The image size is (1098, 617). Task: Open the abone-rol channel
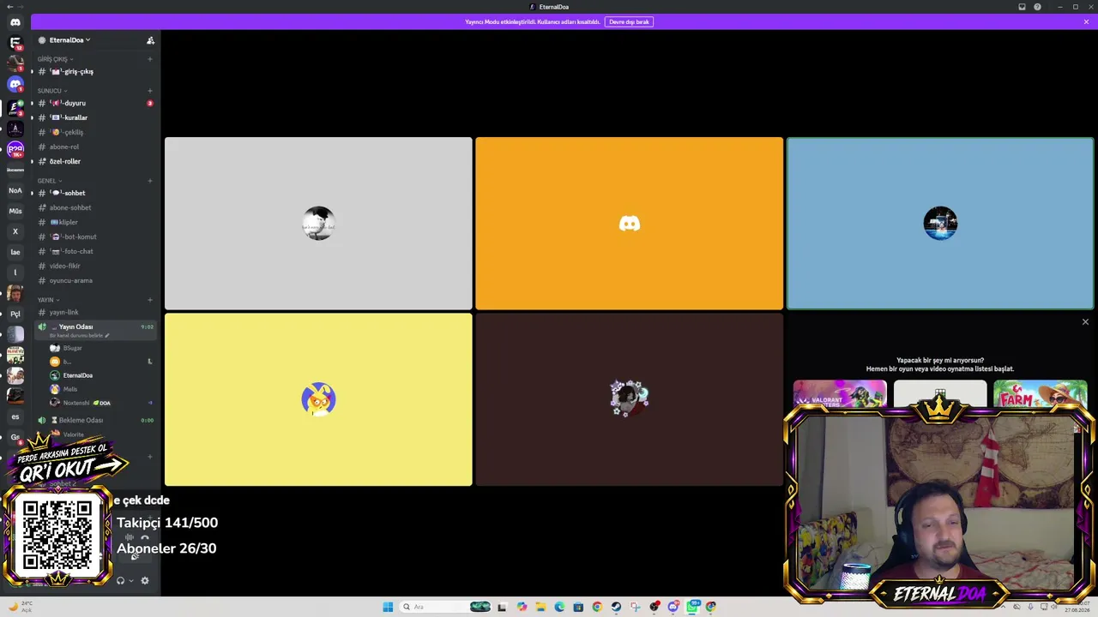95,147
